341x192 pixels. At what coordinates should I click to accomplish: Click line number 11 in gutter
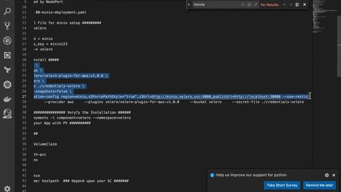(x=24, y=12)
